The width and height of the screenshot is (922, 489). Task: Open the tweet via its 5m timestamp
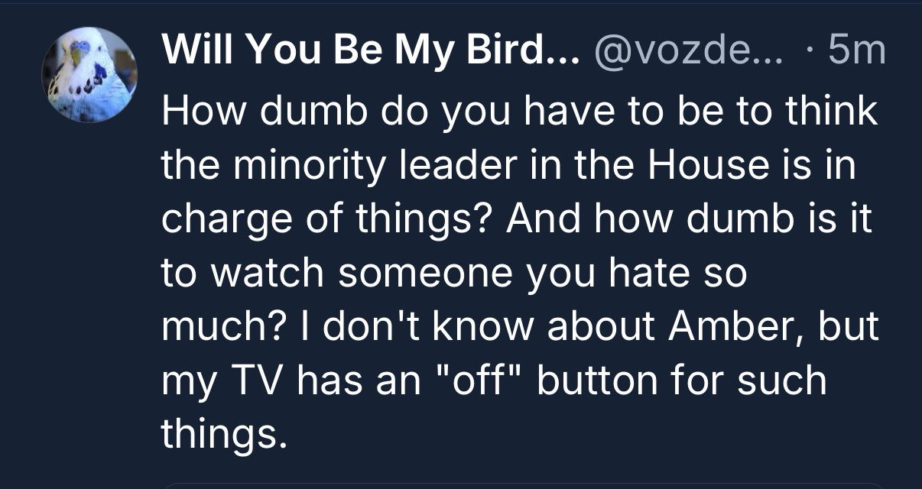coord(856,52)
